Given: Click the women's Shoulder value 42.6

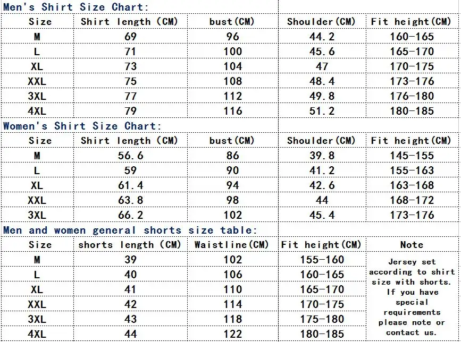Looking at the screenshot, I should click(x=322, y=185).
